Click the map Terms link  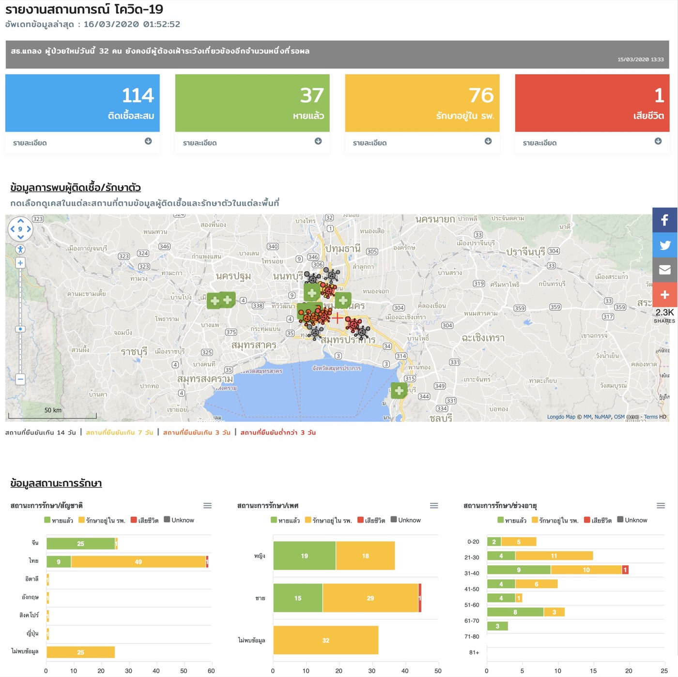tap(650, 417)
